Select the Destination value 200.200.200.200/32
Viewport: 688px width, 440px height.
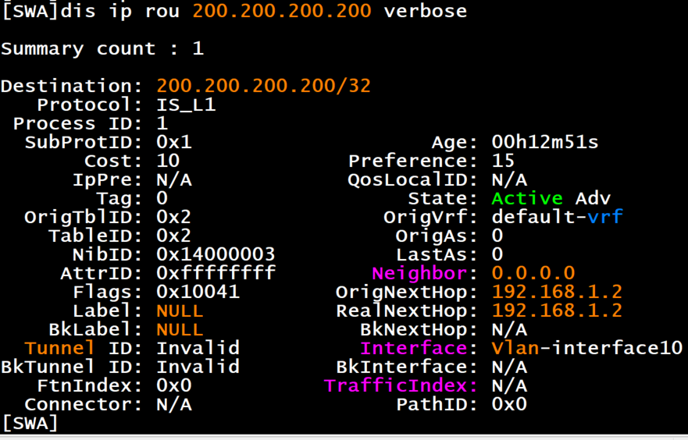point(264,86)
